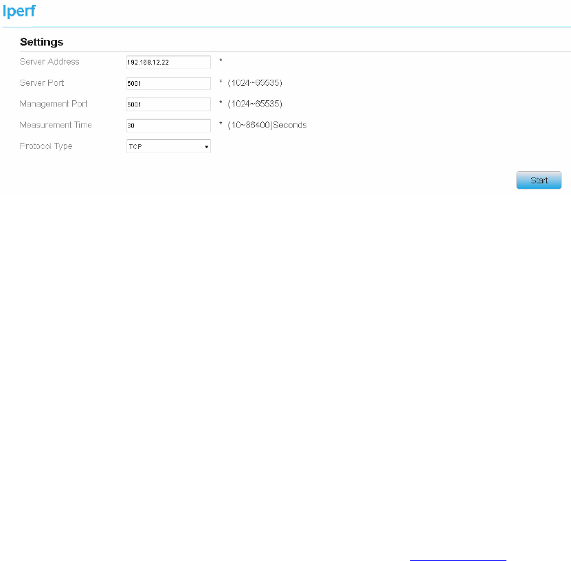Click the (1024~65535) hint beside Server Port

tap(255, 82)
